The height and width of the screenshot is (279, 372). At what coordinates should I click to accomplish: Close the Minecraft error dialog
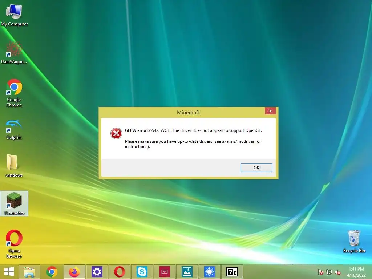pos(270,111)
